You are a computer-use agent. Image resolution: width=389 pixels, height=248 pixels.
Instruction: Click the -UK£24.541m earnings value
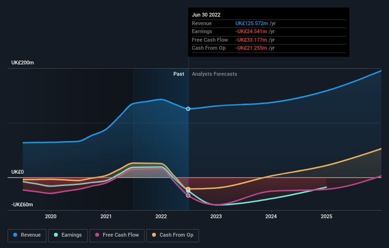251,31
